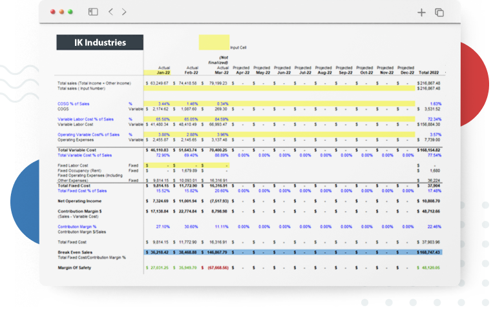
Task: Click the red close window dot
Action: (53, 12)
